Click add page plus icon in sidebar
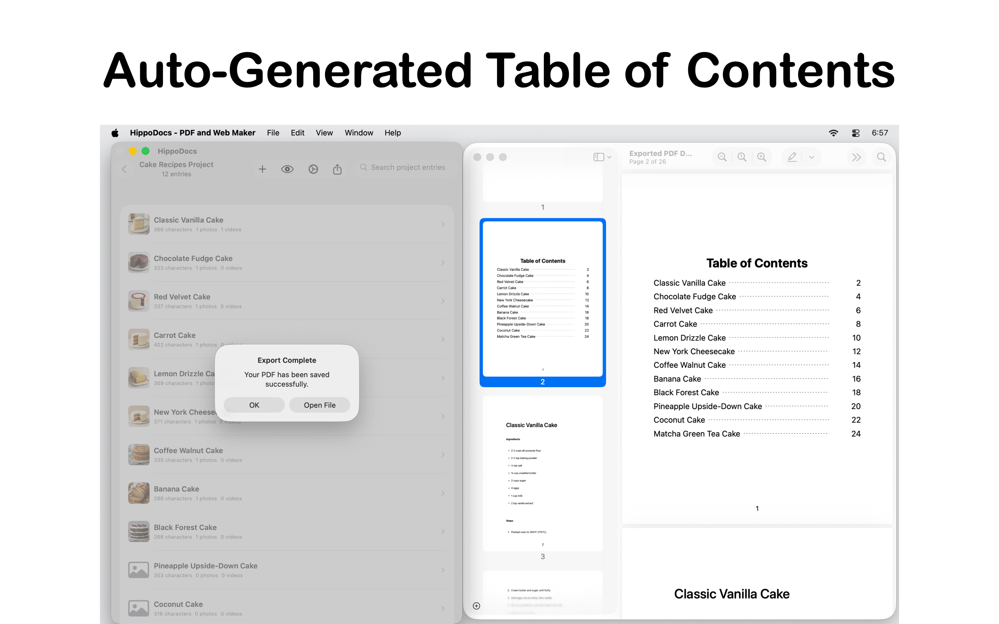The height and width of the screenshot is (624, 999). [476, 606]
